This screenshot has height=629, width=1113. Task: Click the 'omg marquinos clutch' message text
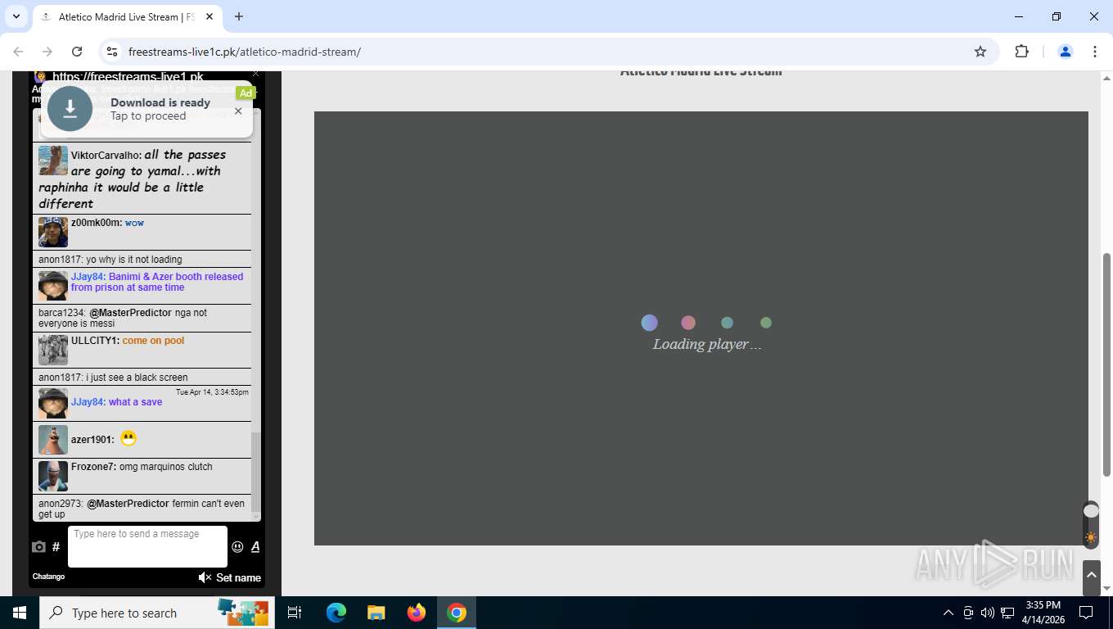(x=166, y=467)
